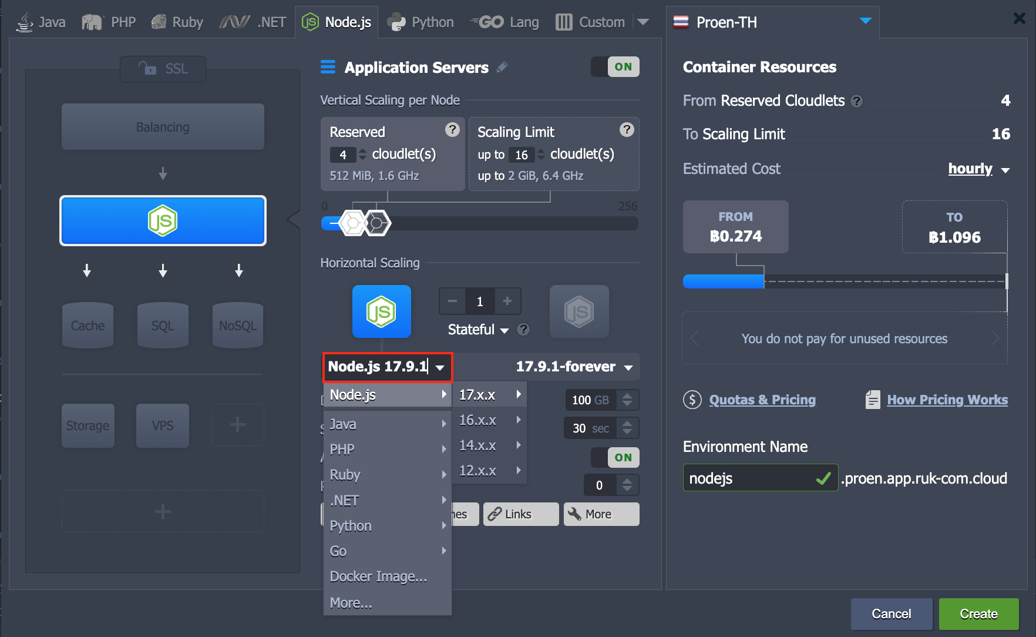Expand the 16.x.x version submenu
1036x637 pixels.
(490, 420)
